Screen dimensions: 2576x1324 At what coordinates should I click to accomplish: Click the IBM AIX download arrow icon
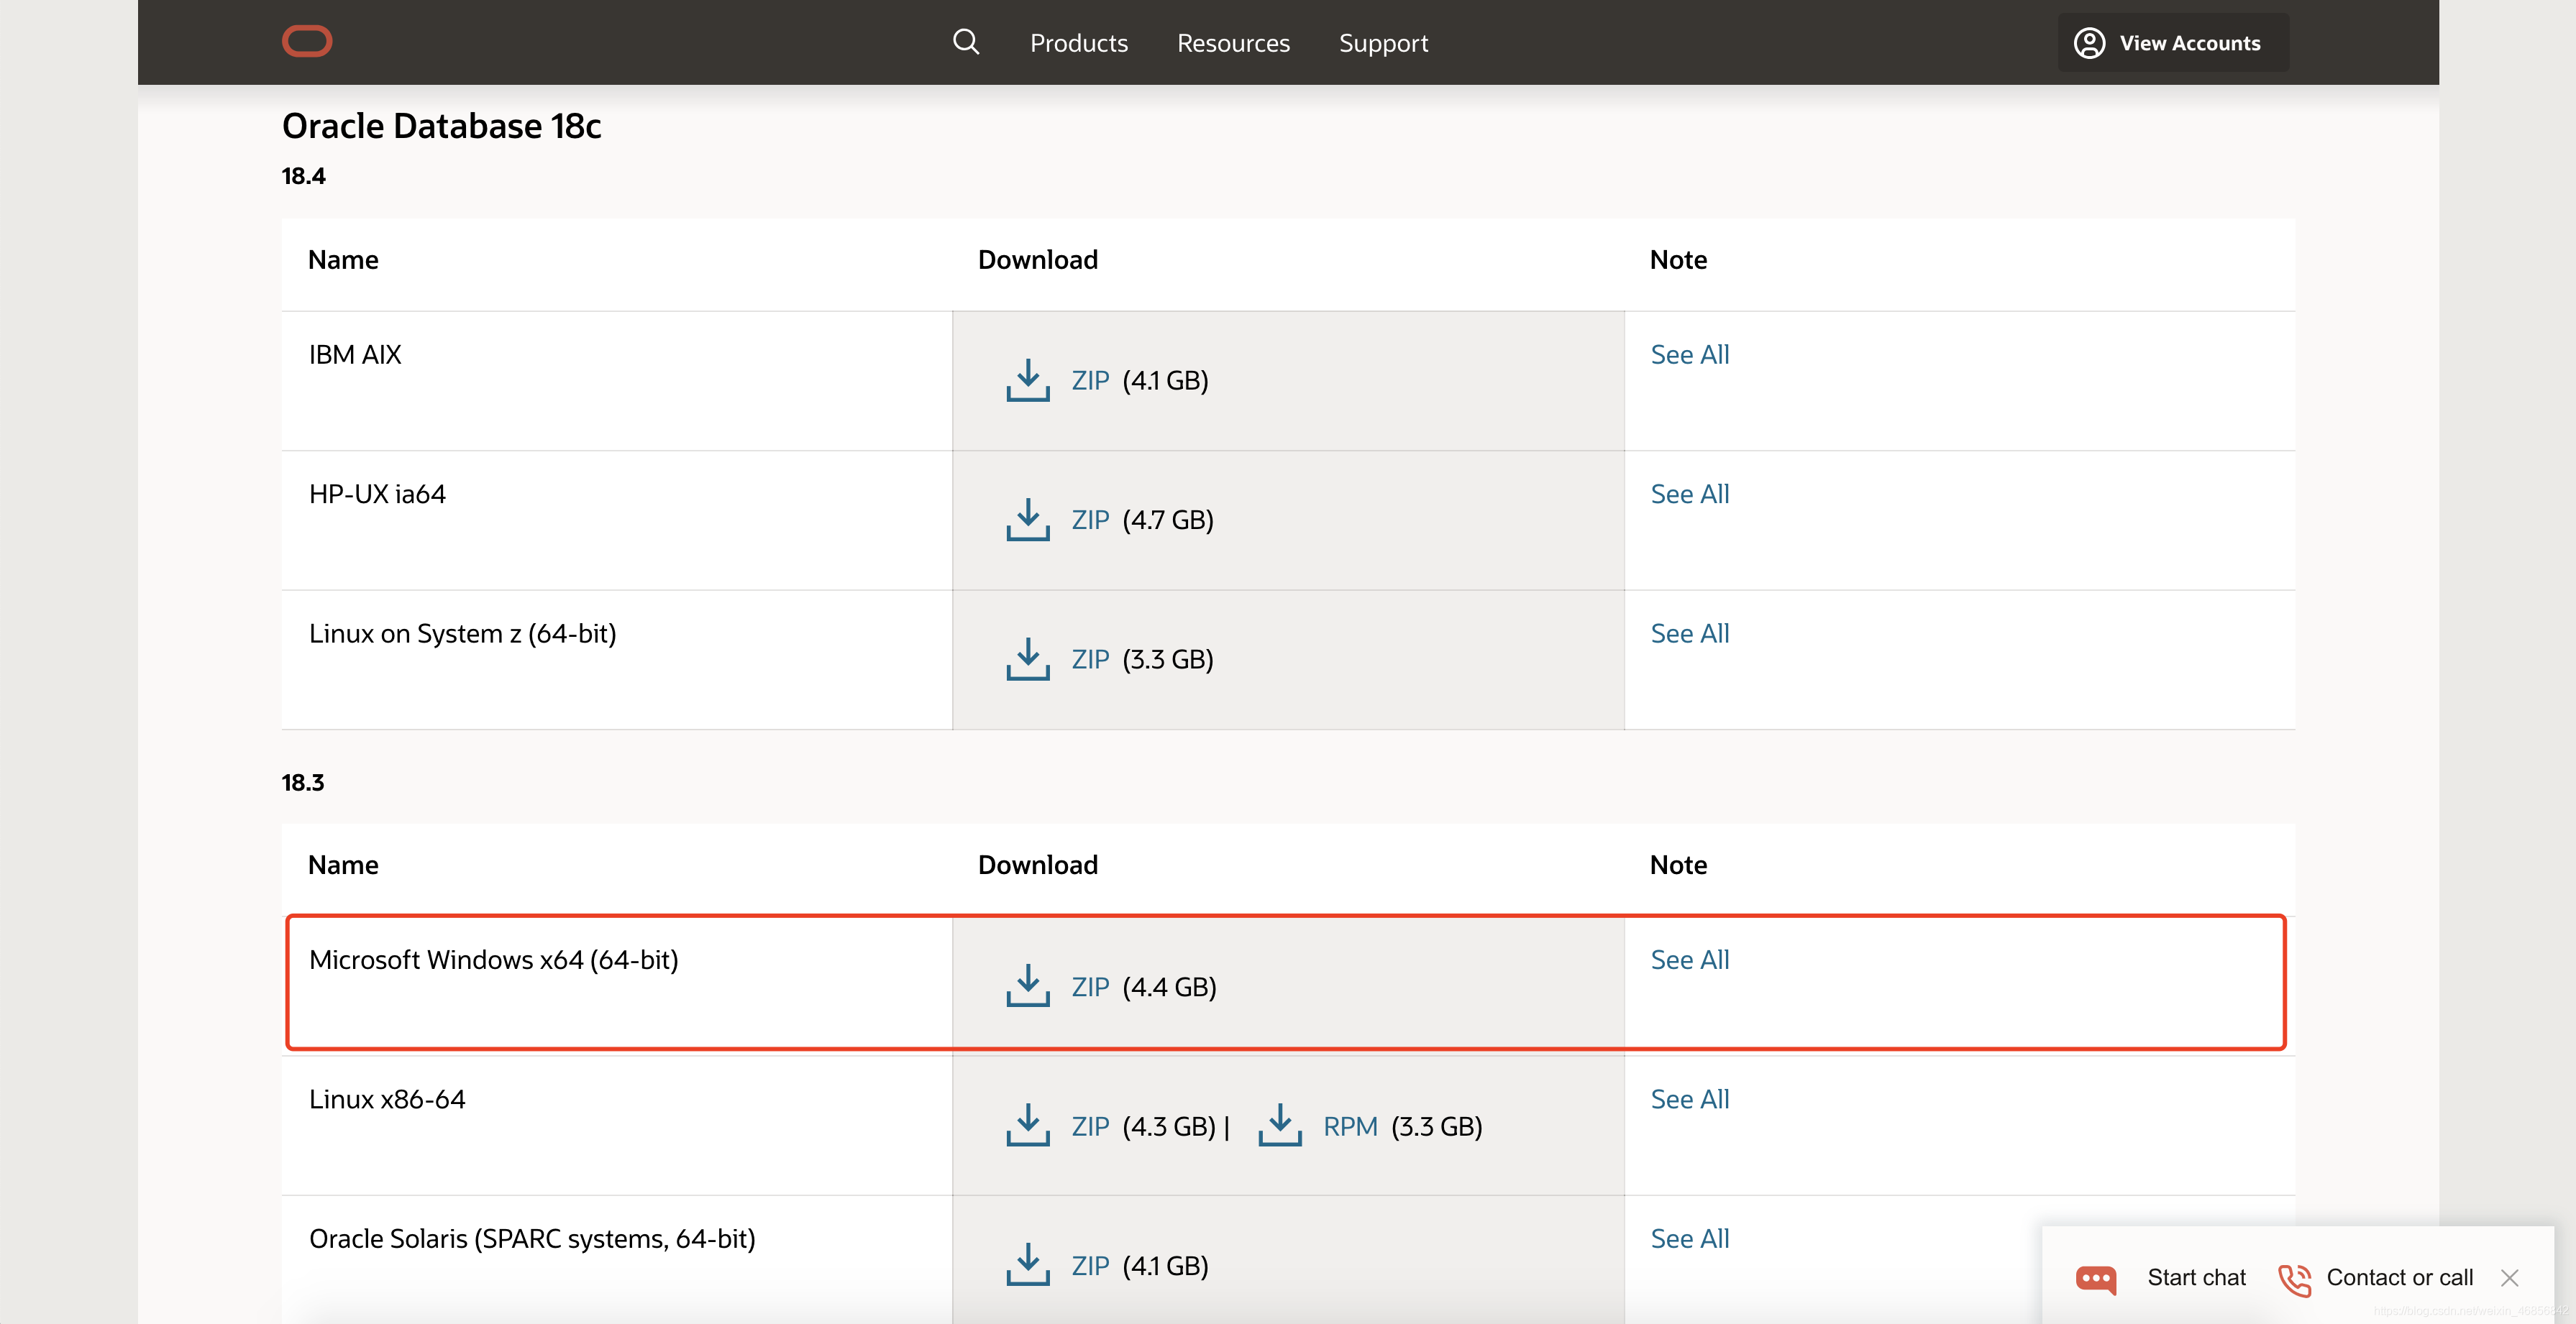[1027, 381]
